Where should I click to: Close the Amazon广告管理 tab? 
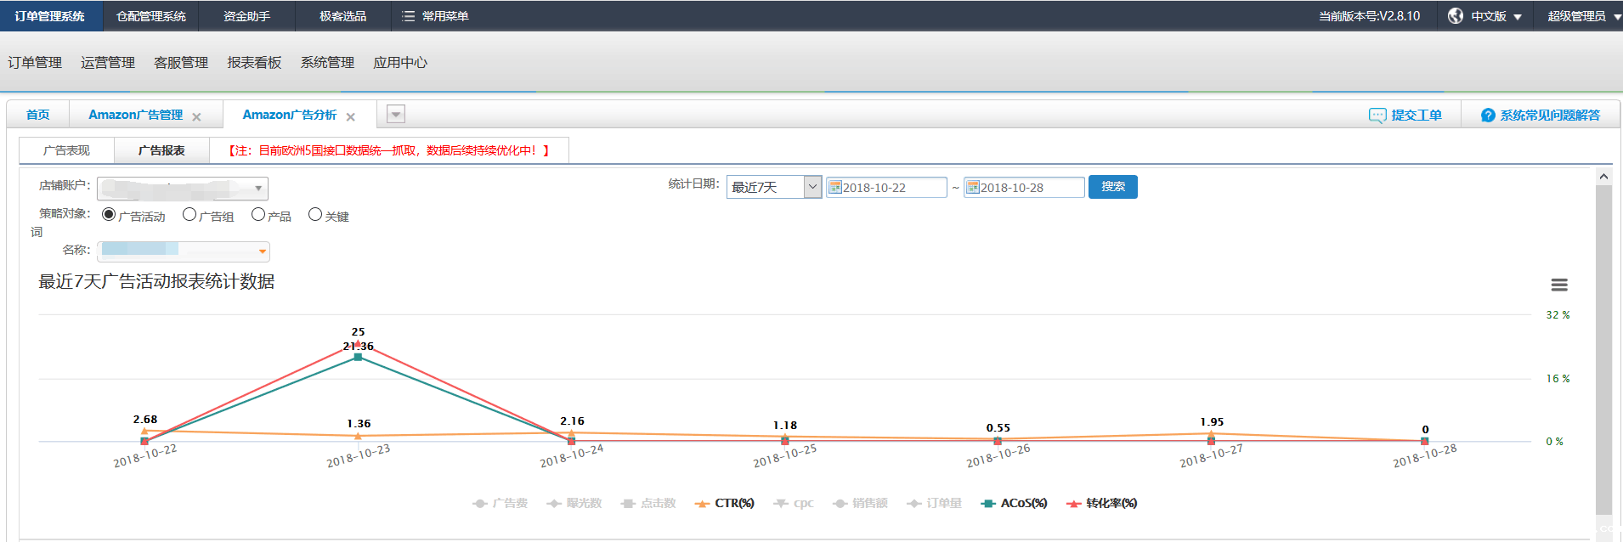[196, 117]
